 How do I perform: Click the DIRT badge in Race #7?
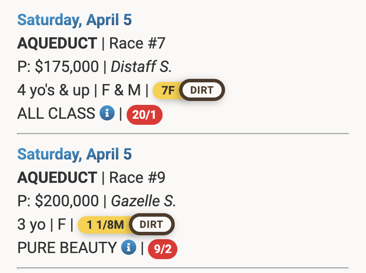pyautogui.click(x=202, y=90)
